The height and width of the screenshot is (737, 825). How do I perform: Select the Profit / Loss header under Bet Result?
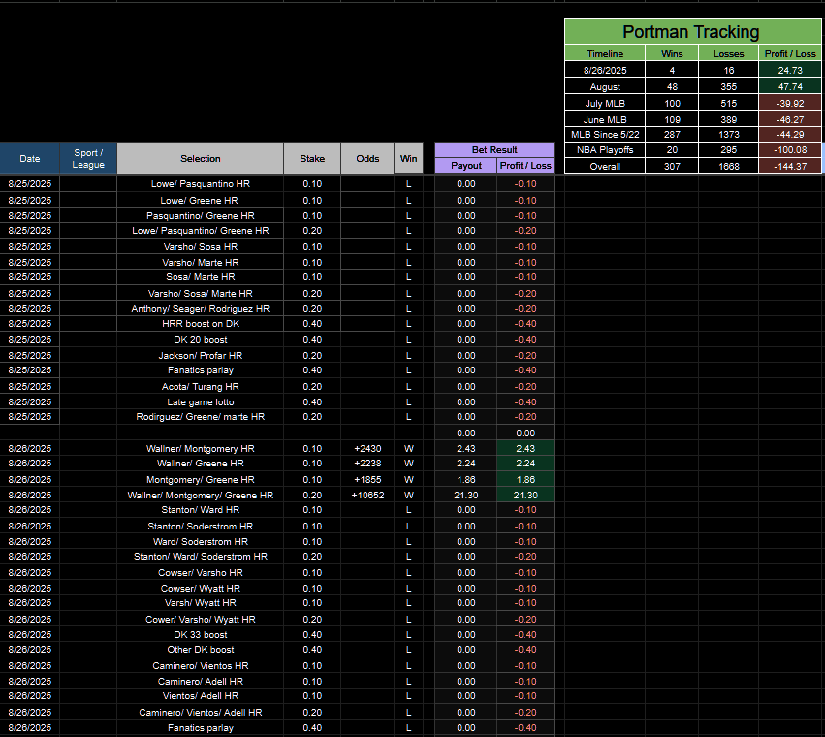click(525, 166)
